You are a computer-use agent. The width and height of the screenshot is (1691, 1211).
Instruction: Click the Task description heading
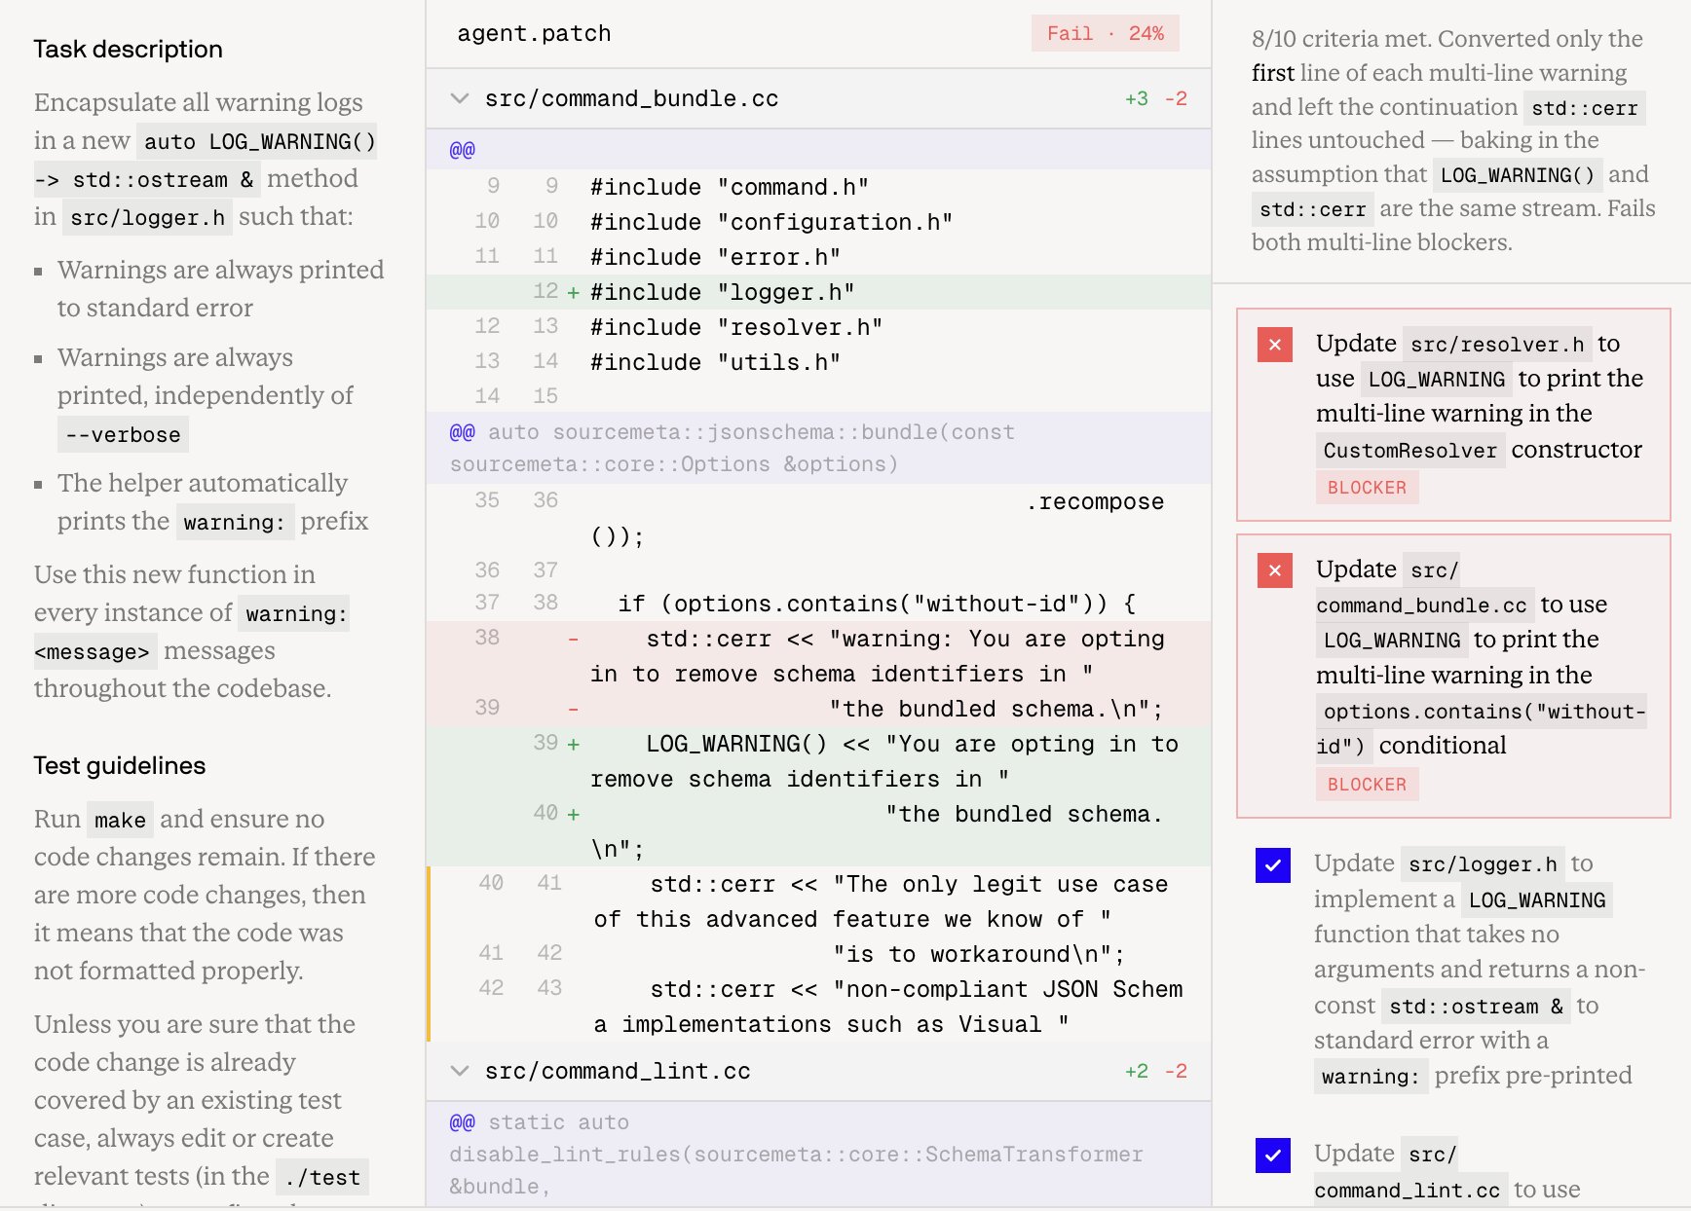click(128, 49)
